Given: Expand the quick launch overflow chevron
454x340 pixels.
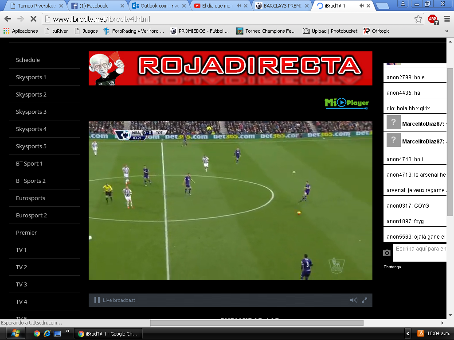Looking at the screenshot, I should click(67, 331).
